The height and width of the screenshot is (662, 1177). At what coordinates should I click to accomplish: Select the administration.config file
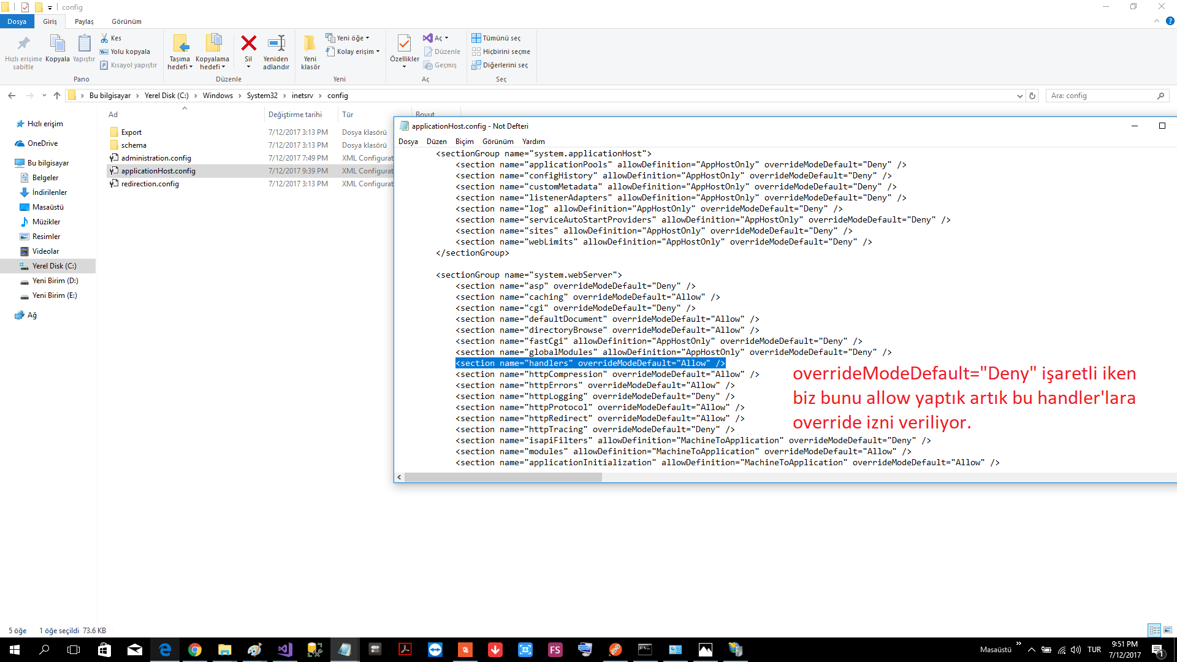[156, 158]
